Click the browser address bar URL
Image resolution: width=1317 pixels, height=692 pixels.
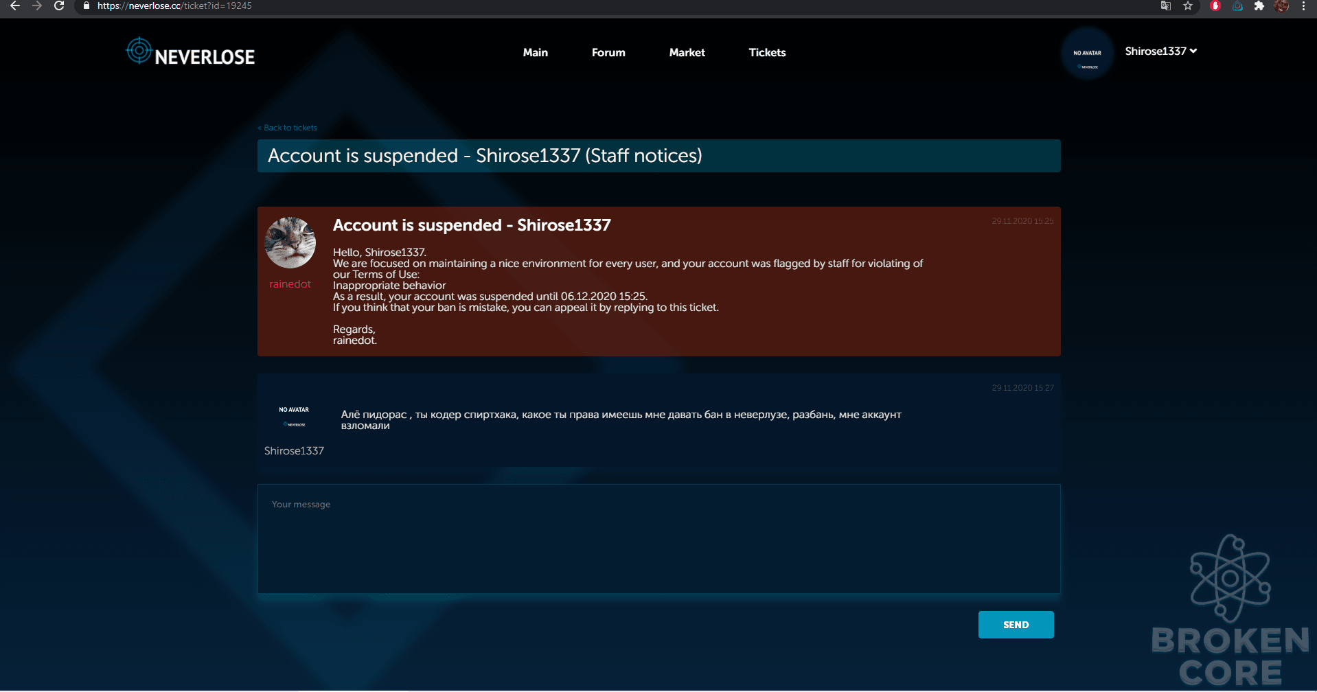point(174,5)
